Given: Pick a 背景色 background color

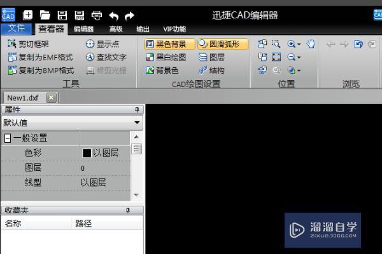Looking at the screenshot, I should 162,70.
